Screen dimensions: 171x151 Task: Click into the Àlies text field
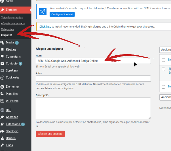pyautogui.click(x=93, y=79)
